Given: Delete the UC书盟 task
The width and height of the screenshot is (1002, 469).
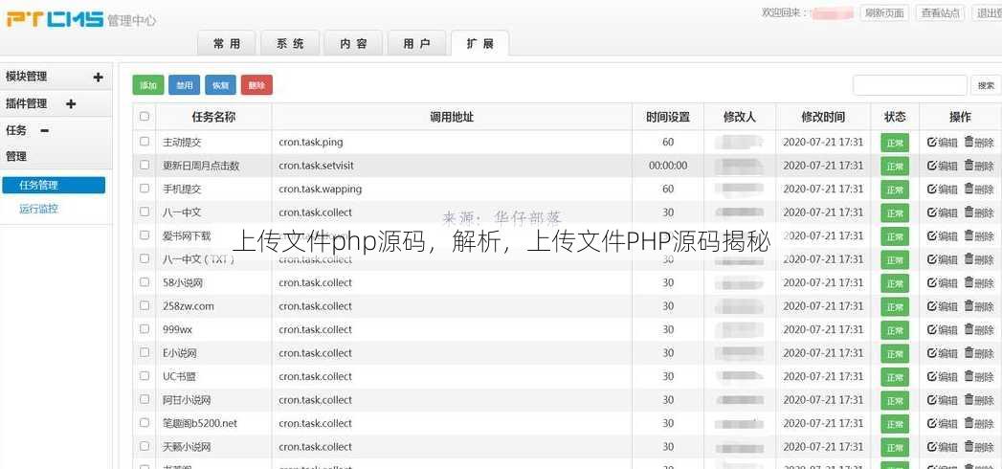Looking at the screenshot, I should coord(978,376).
